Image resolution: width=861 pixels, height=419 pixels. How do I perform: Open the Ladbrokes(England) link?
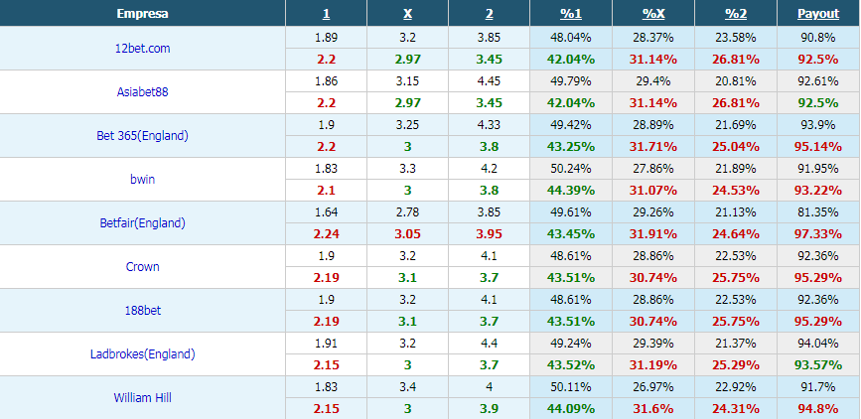(142, 354)
